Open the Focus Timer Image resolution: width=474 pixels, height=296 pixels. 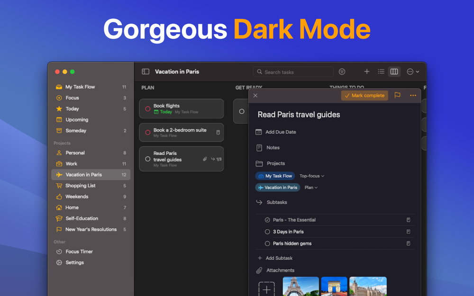coord(91,251)
